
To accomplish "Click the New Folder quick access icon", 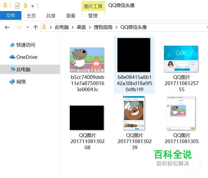I will [x=25, y=6].
